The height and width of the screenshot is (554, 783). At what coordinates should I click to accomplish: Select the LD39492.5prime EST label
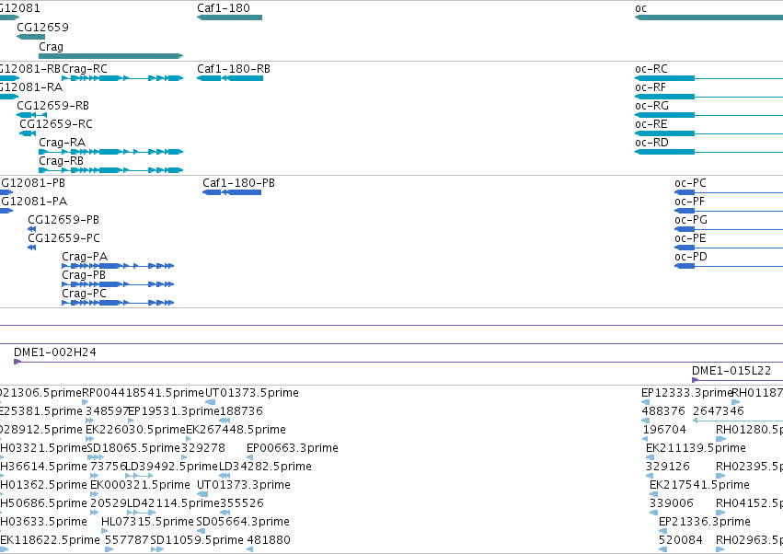tap(172, 466)
